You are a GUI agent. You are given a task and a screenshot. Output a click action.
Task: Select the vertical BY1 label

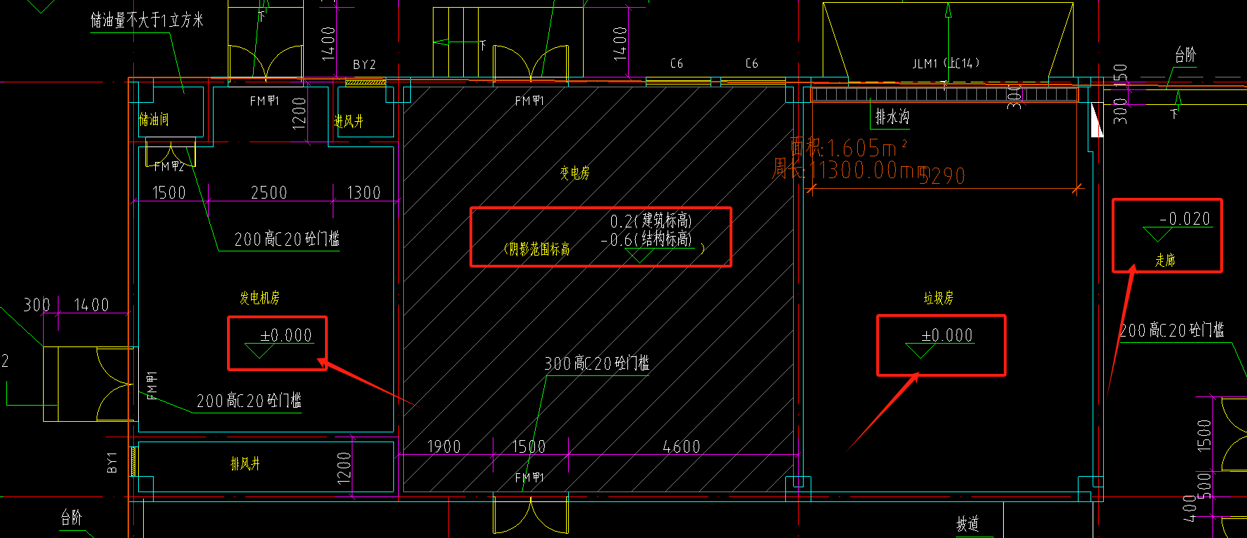[x=111, y=462]
